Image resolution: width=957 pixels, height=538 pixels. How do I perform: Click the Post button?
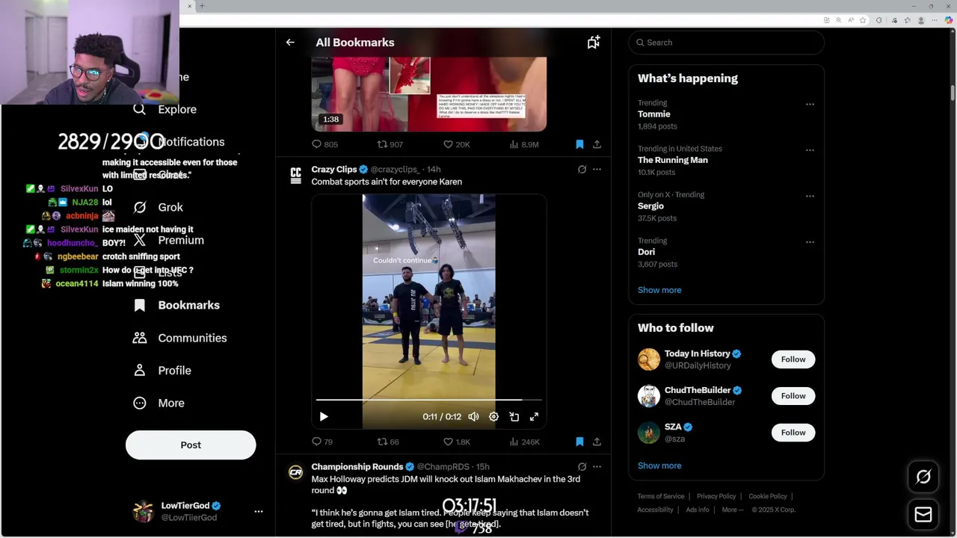coord(191,445)
